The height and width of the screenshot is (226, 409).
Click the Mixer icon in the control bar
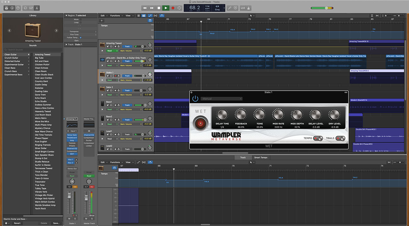tap(31, 8)
